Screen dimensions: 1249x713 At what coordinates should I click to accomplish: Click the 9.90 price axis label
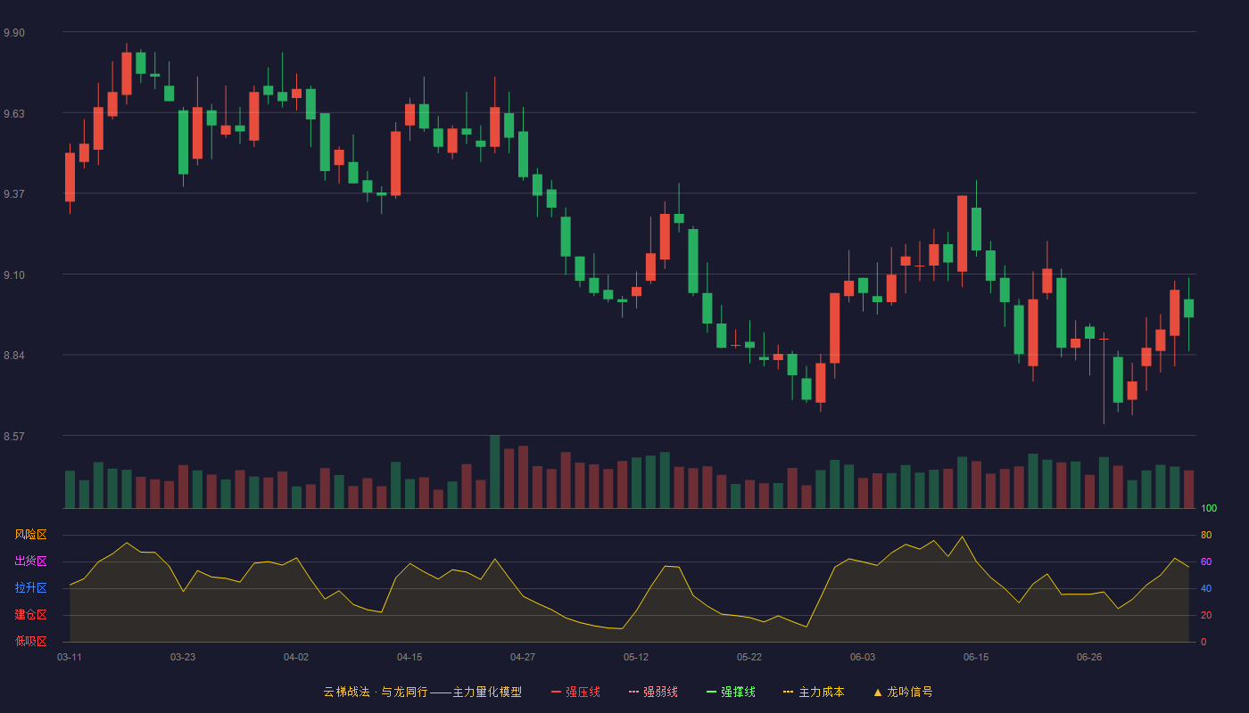[14, 33]
